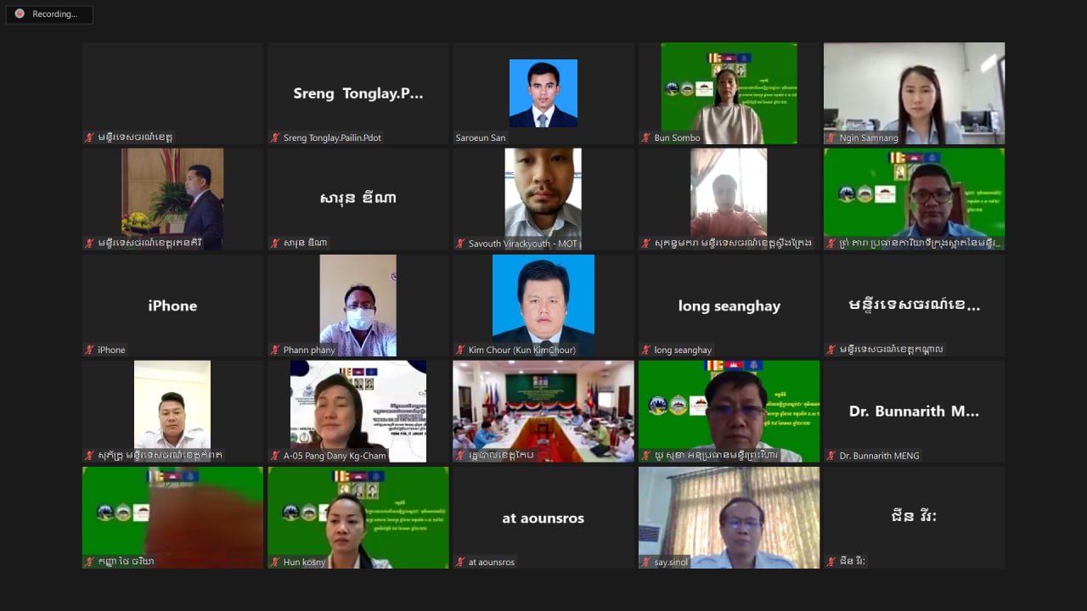Select Kim Chour (Kun KimChour) video tile

coord(543,305)
